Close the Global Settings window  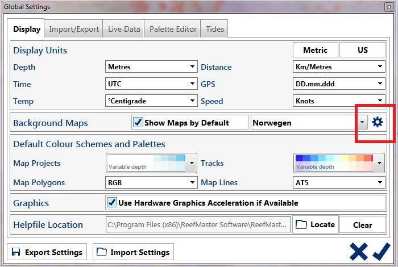388,7
